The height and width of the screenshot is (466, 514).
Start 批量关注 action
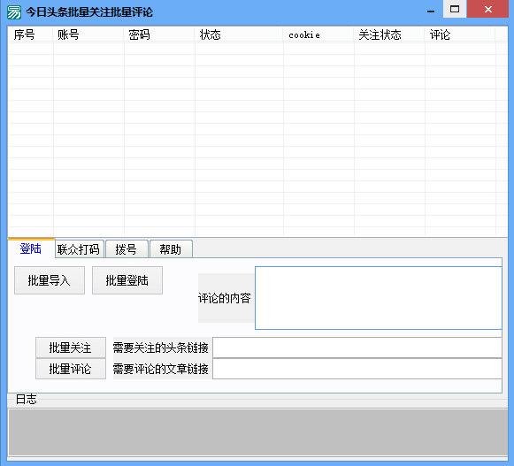71,348
